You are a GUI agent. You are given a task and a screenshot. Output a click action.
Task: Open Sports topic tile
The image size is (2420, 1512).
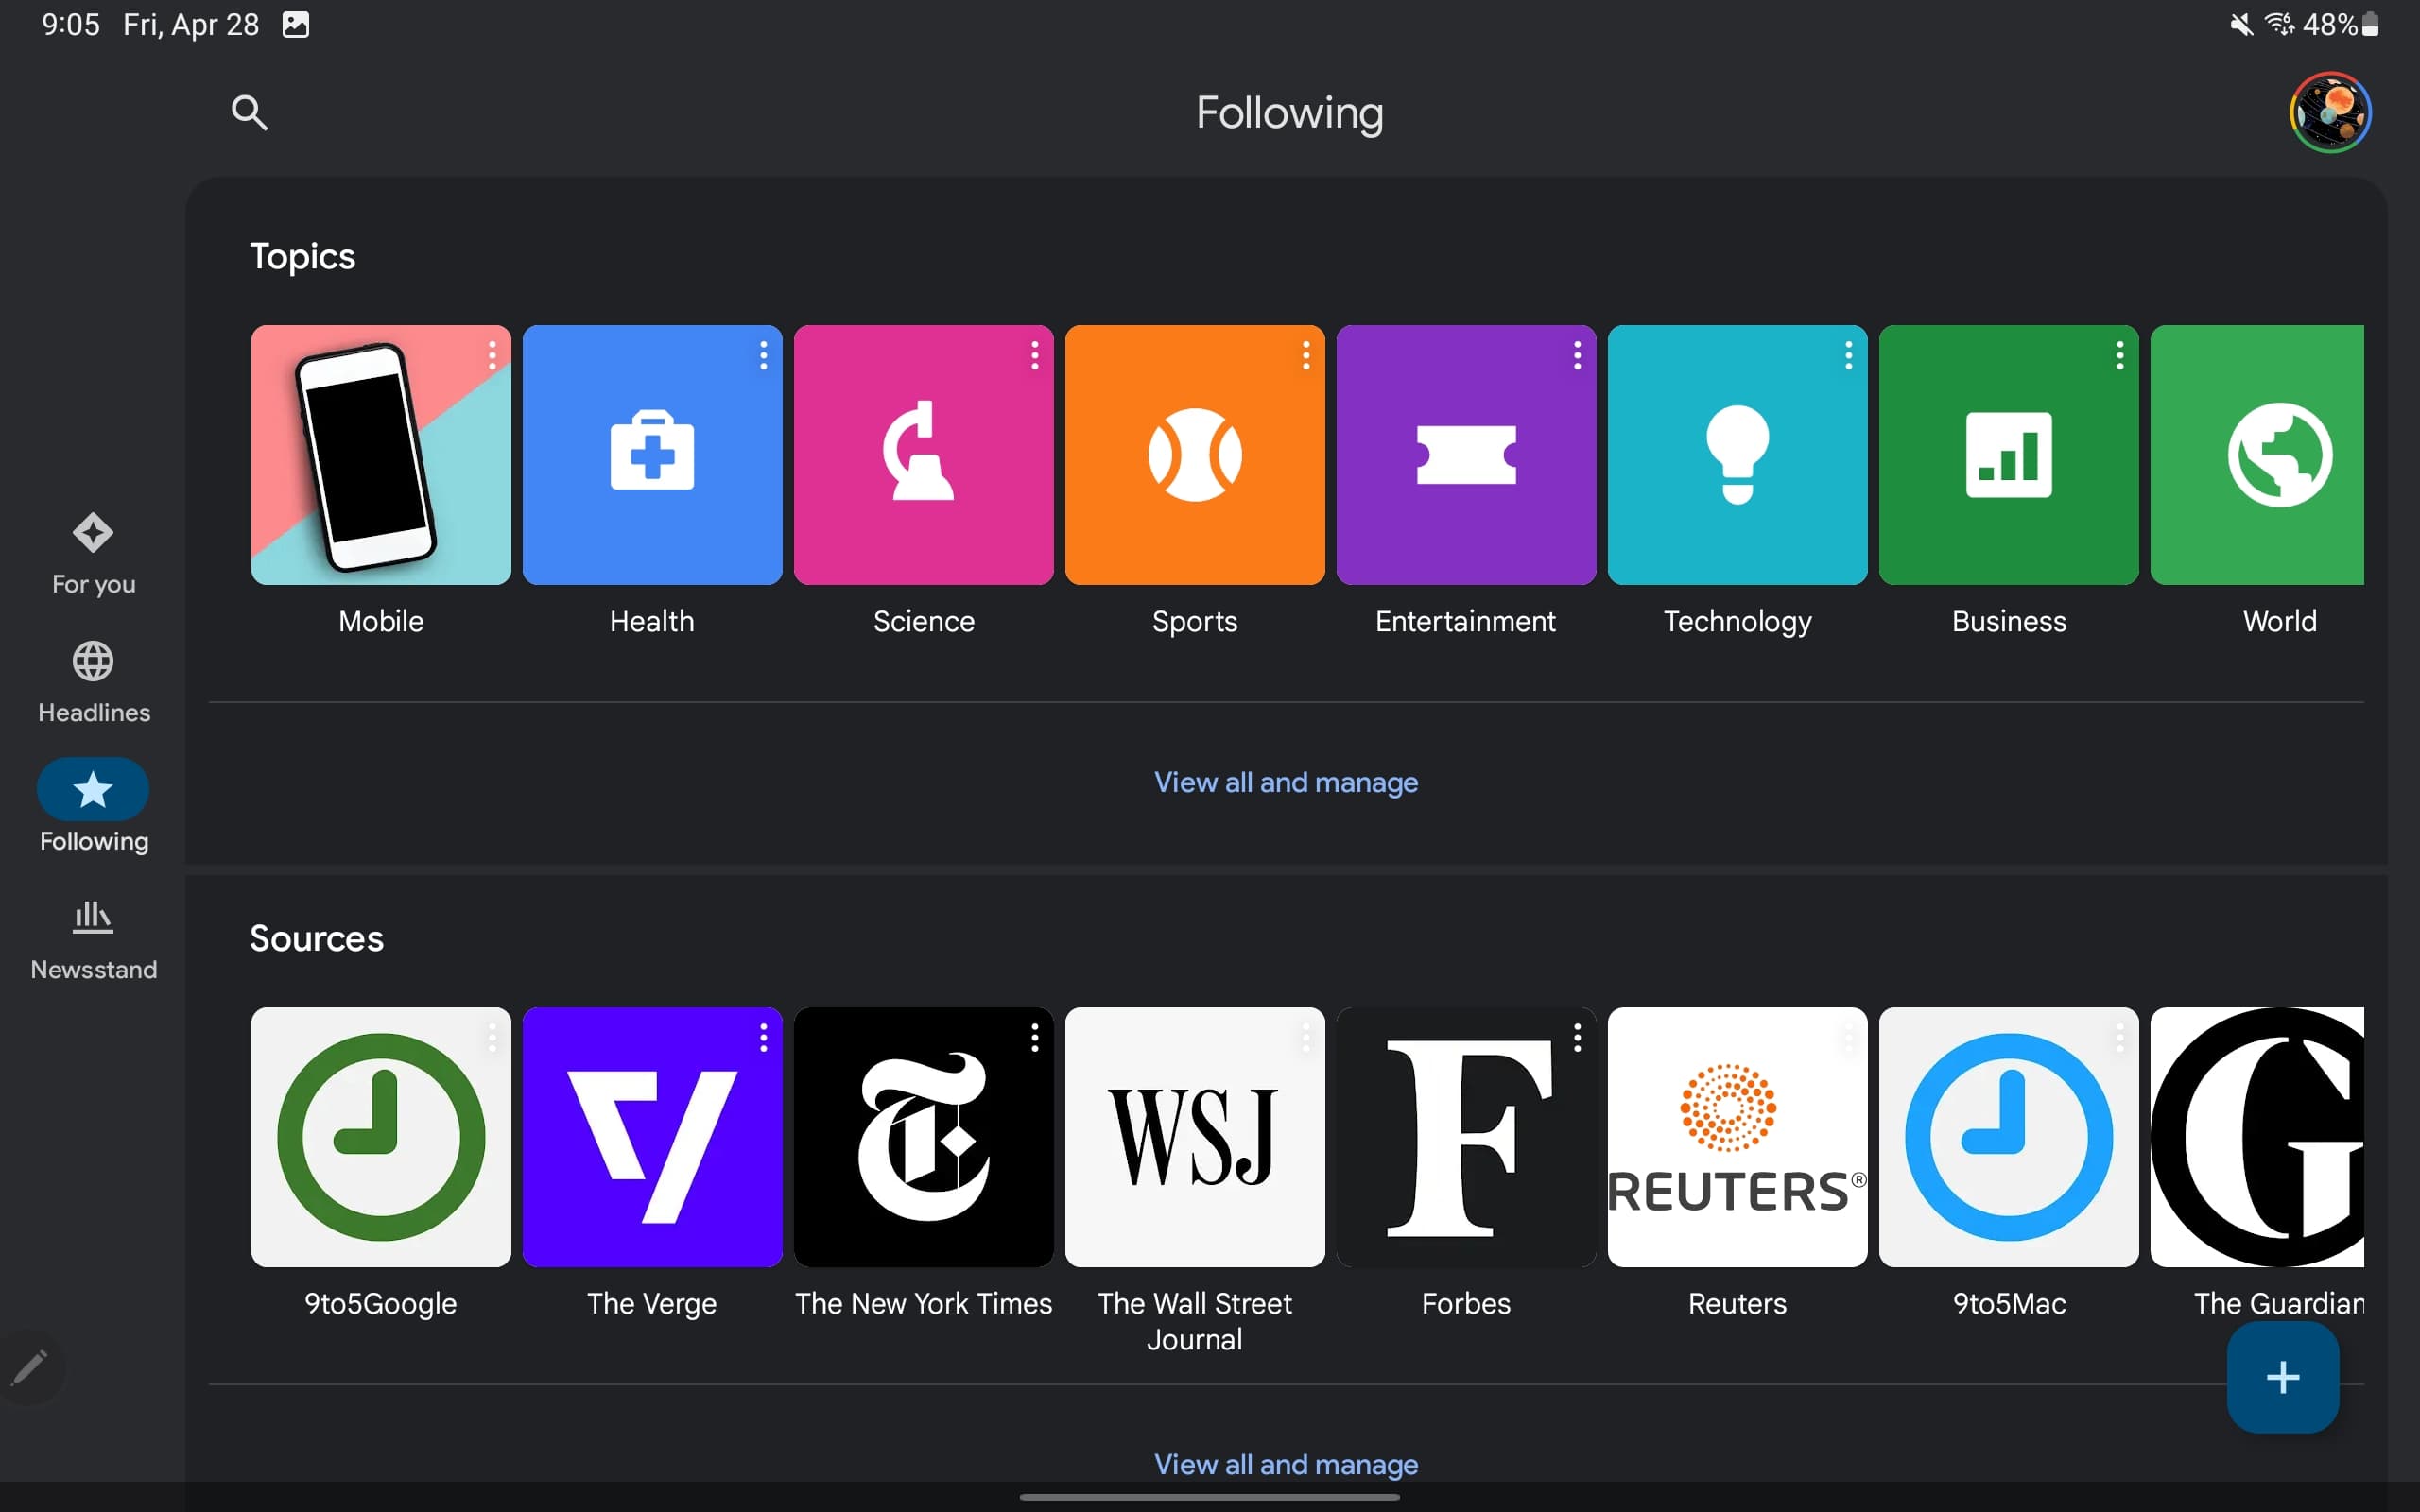pos(1194,455)
